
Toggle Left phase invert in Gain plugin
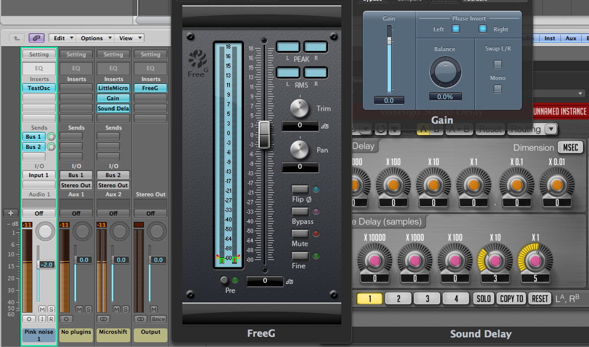[x=456, y=29]
